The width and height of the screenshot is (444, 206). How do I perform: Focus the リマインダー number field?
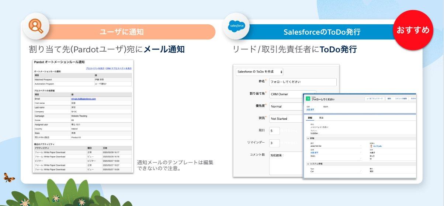(x=274, y=143)
